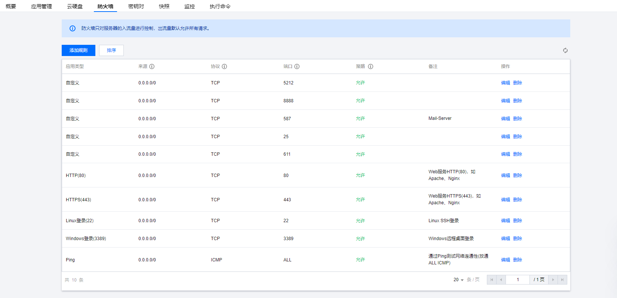Edit the Ping ICMP rule
The image size is (617, 298).
(x=506, y=260)
